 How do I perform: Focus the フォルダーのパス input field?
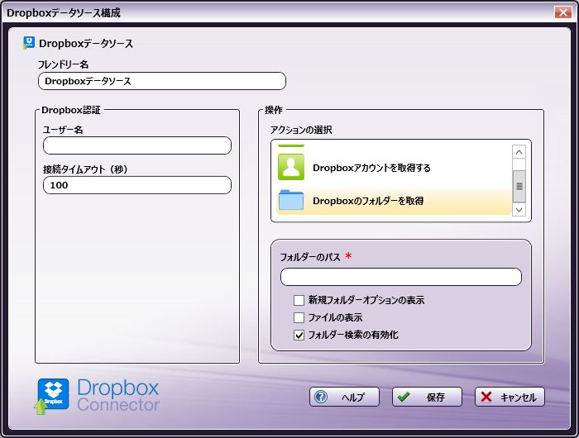tap(400, 277)
